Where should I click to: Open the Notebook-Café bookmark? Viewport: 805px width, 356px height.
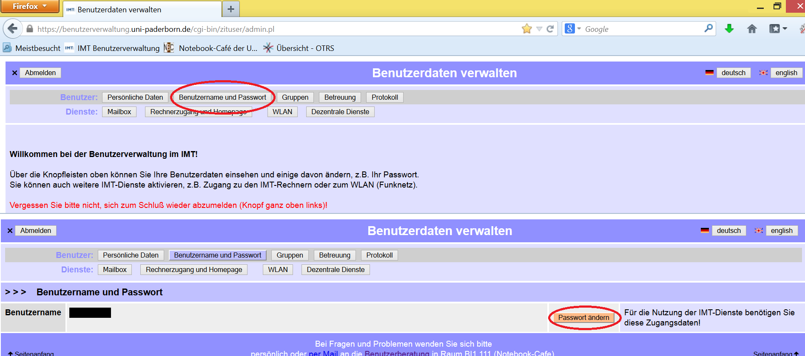(211, 48)
